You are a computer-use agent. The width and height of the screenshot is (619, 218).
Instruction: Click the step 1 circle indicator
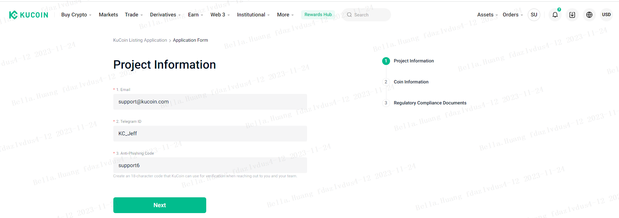tap(386, 61)
